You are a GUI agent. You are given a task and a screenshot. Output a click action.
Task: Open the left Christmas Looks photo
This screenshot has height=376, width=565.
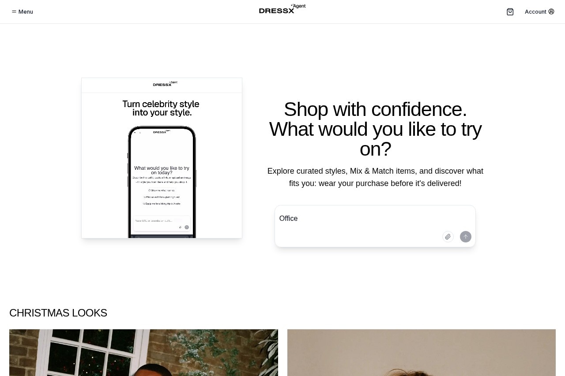pyautogui.click(x=143, y=353)
